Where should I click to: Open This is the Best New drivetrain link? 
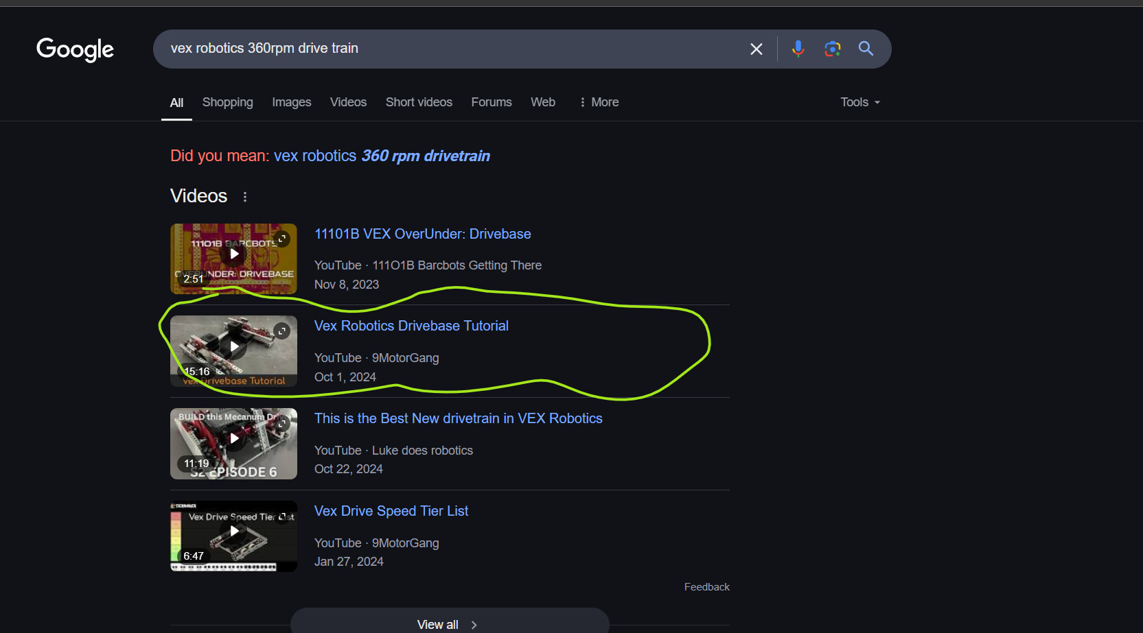coord(458,418)
